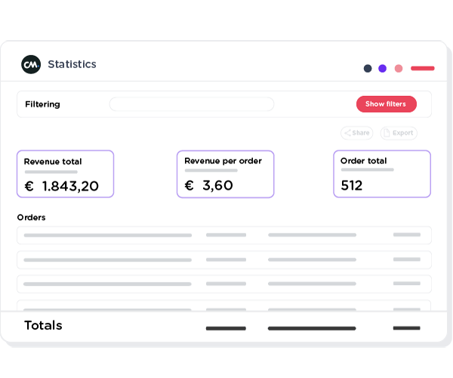Viewport: 453px width, 378px height.
Task: Open the Revenue total card
Action: click(66, 174)
